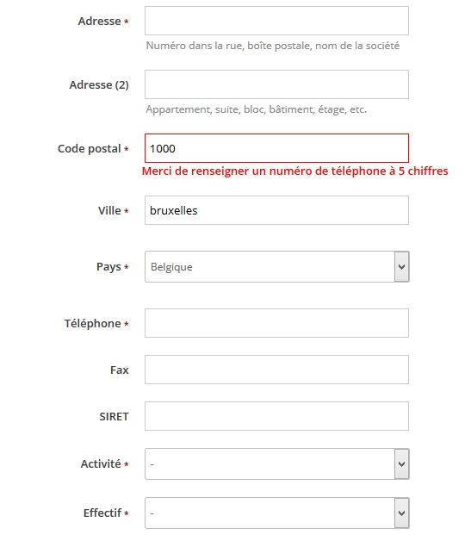471x541 pixels.
Task: Click the SIRET label
Action: click(x=114, y=416)
